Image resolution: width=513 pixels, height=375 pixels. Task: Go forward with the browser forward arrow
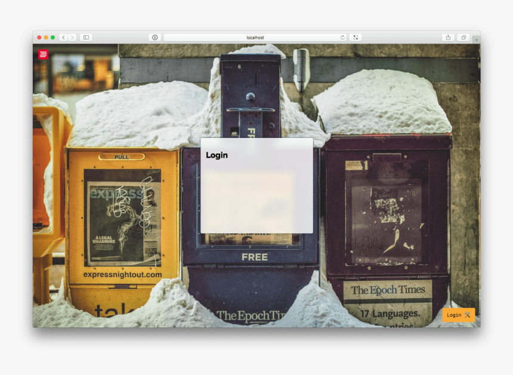pyautogui.click(x=72, y=38)
